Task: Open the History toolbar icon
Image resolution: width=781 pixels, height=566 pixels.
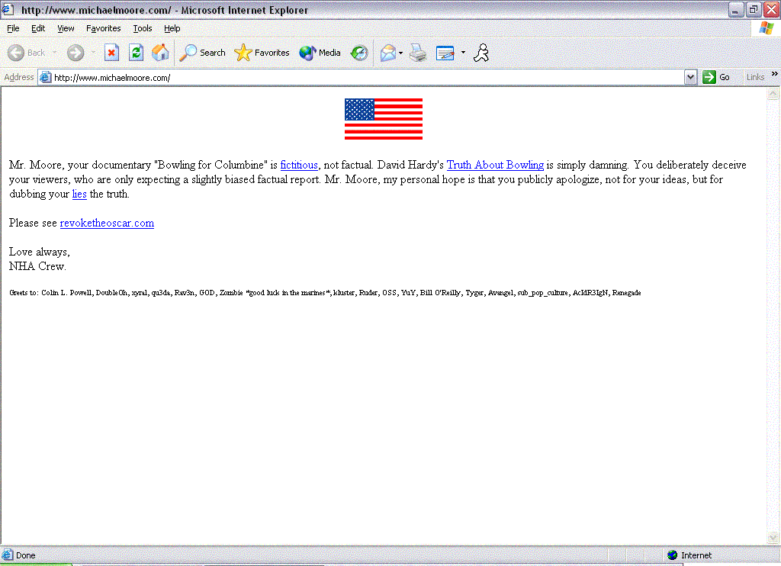Action: [359, 53]
